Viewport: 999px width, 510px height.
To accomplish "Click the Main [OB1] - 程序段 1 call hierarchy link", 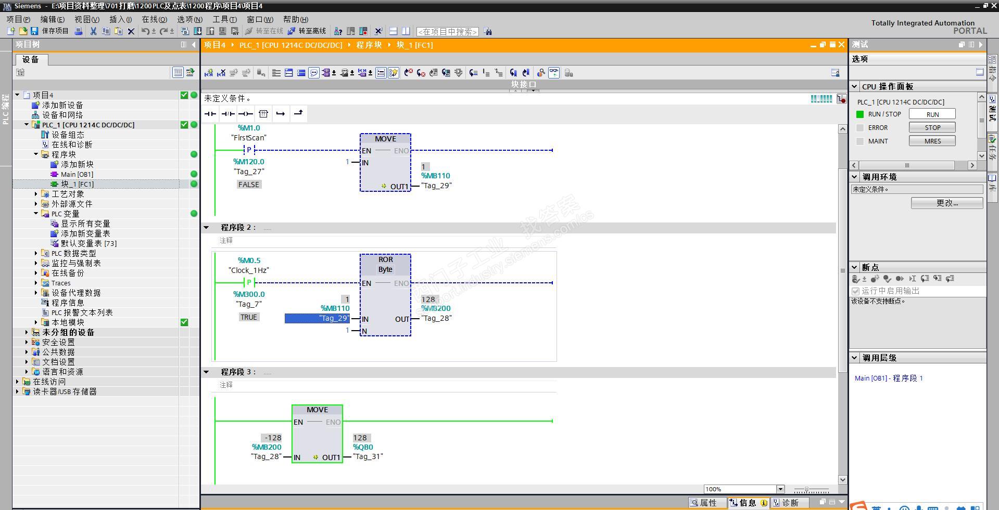I will 889,378.
